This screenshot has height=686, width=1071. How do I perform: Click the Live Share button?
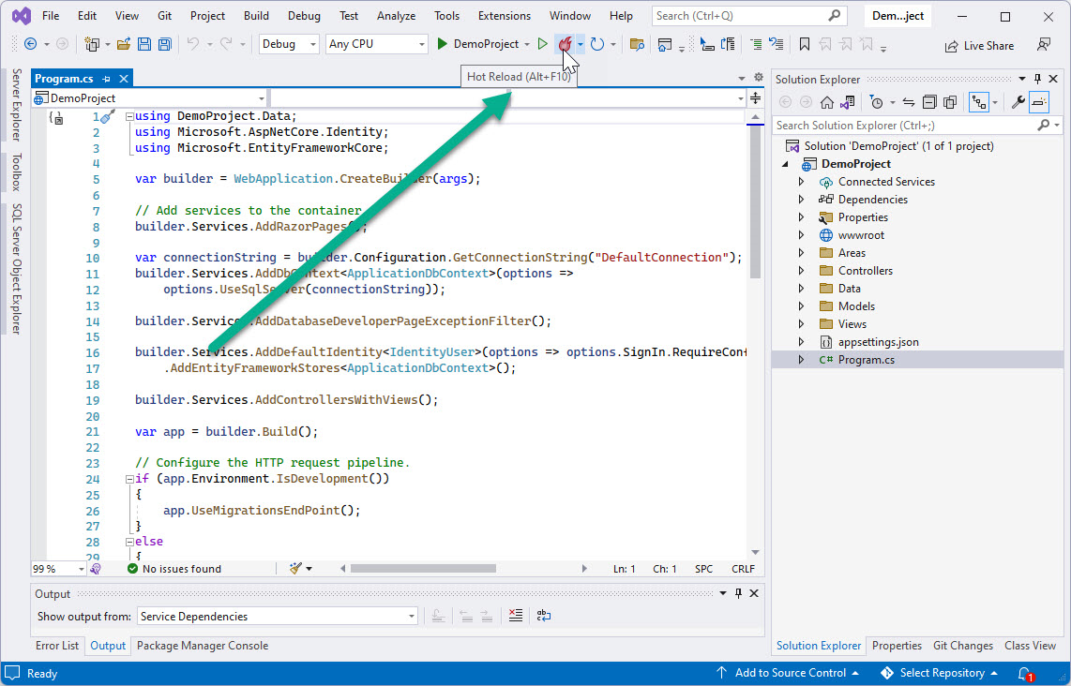pos(979,46)
